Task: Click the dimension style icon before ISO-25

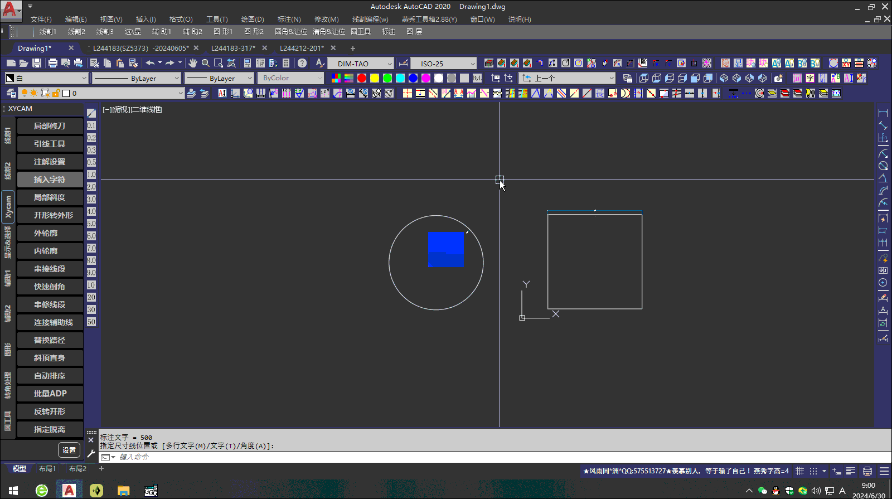Action: click(404, 63)
